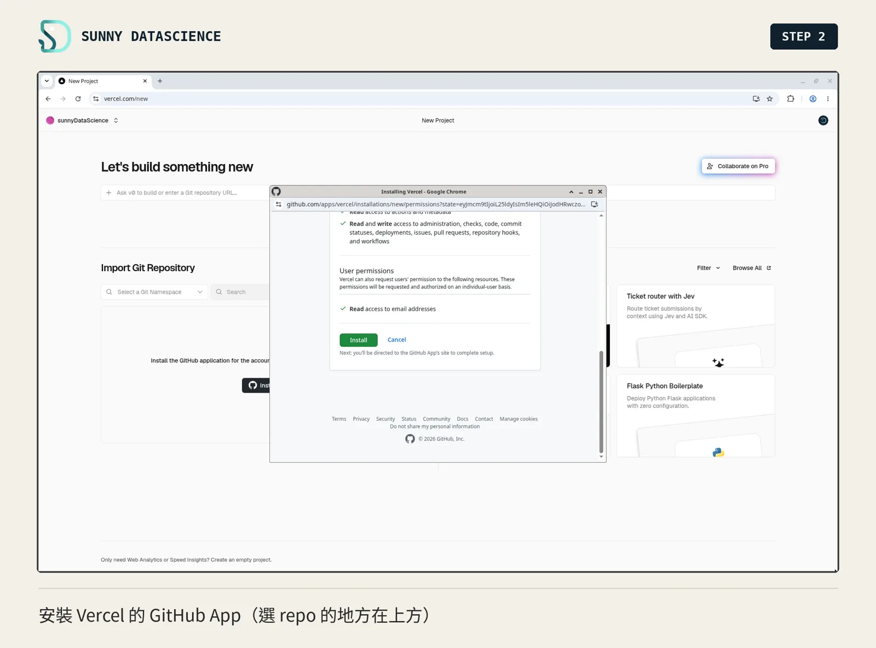This screenshot has height=648, width=876.
Task: Open a new browser tab with plus
Action: point(160,81)
